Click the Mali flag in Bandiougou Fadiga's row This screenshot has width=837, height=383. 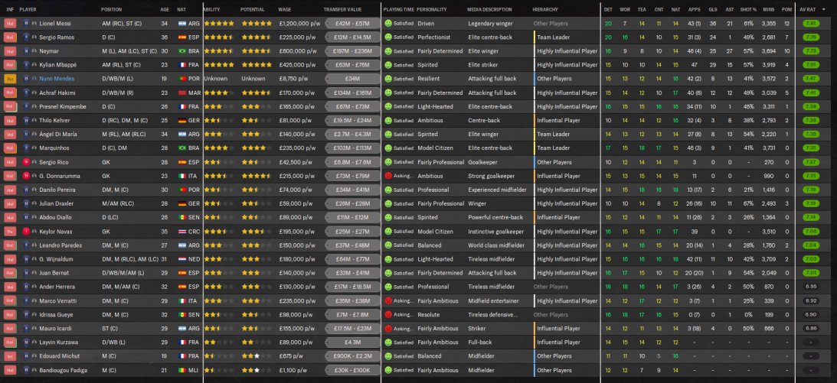182,370
